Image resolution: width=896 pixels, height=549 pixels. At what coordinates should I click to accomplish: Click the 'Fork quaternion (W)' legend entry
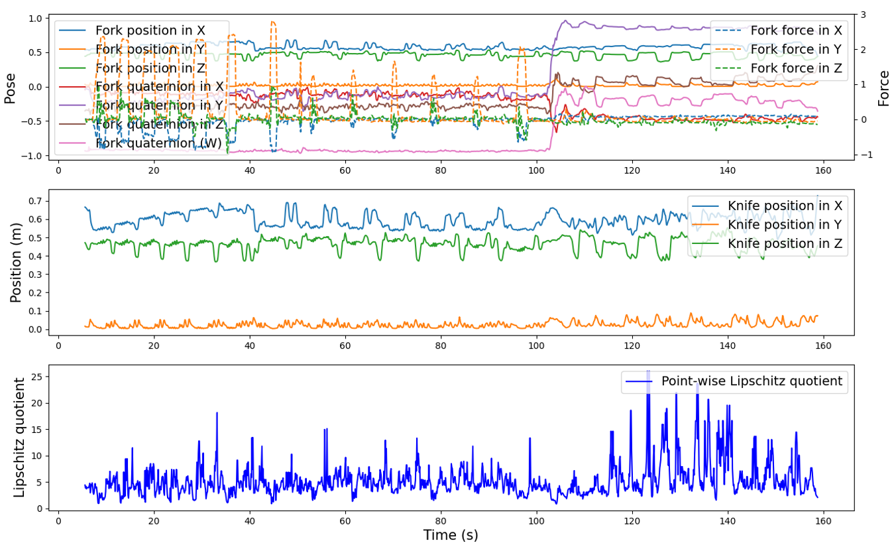click(141, 143)
